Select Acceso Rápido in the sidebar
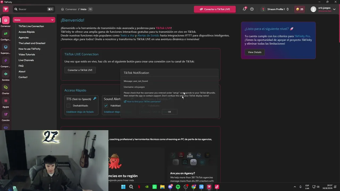Image resolution: width=340 pixels, height=191 pixels. [27, 32]
